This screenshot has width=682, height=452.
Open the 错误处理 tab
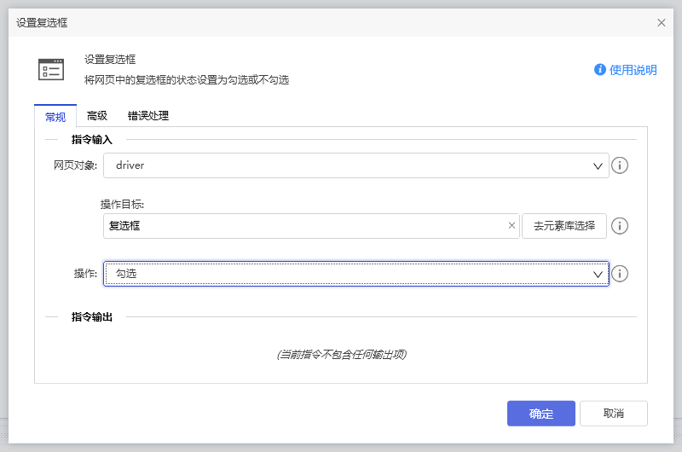148,116
